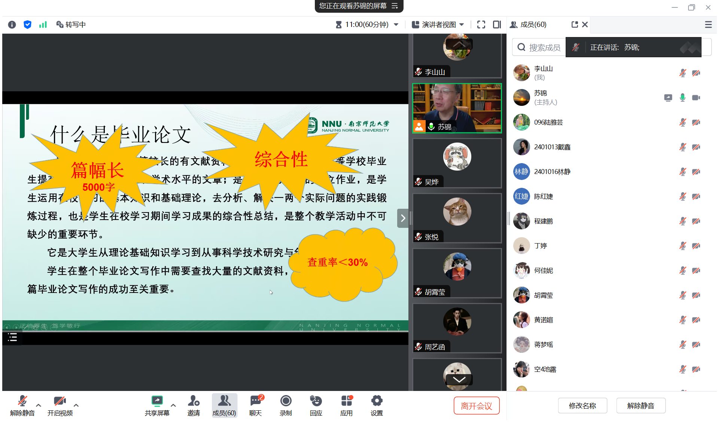Expand the 演讲者视图 view dropdown

(x=462, y=25)
